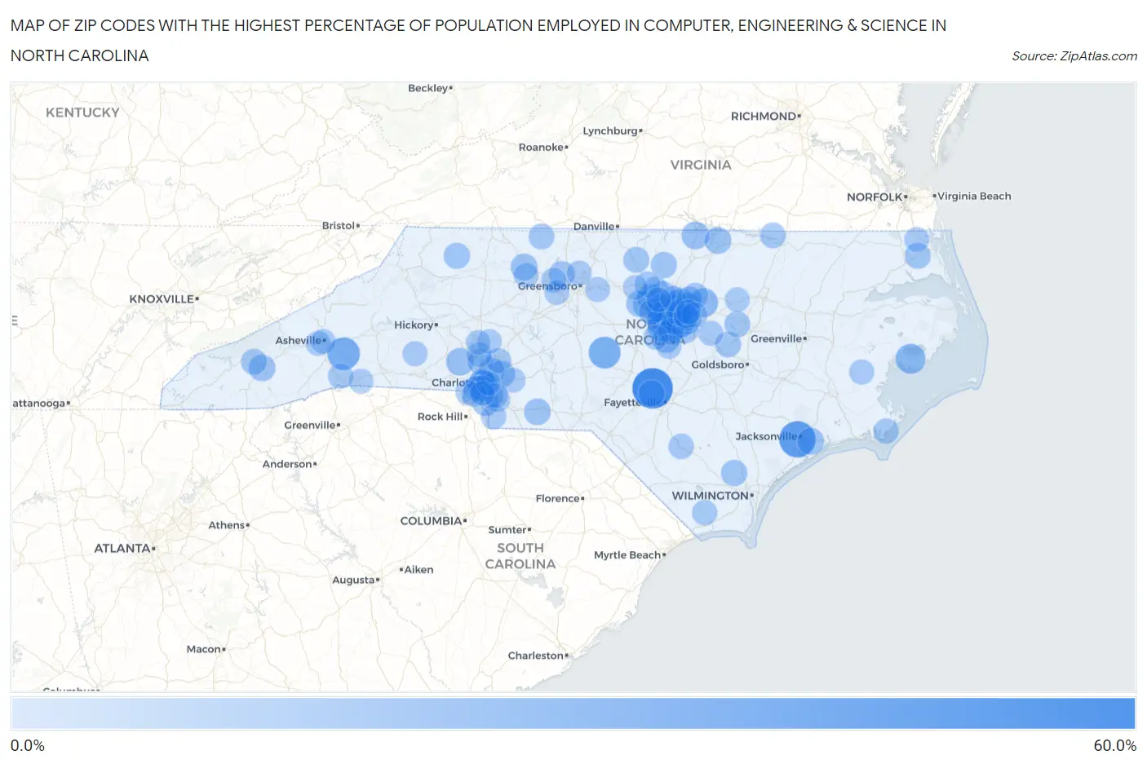Click the Danville city label
Image resolution: width=1147 pixels, height=764 pixels.
point(594,227)
